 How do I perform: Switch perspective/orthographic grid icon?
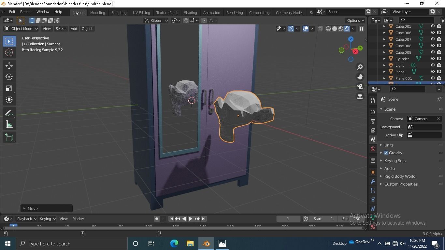click(x=360, y=96)
